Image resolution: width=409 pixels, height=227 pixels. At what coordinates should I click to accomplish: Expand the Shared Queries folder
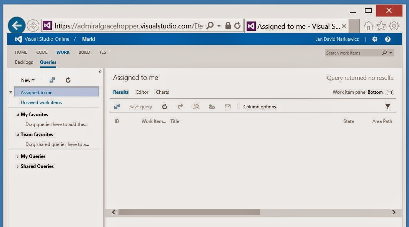tap(17, 166)
